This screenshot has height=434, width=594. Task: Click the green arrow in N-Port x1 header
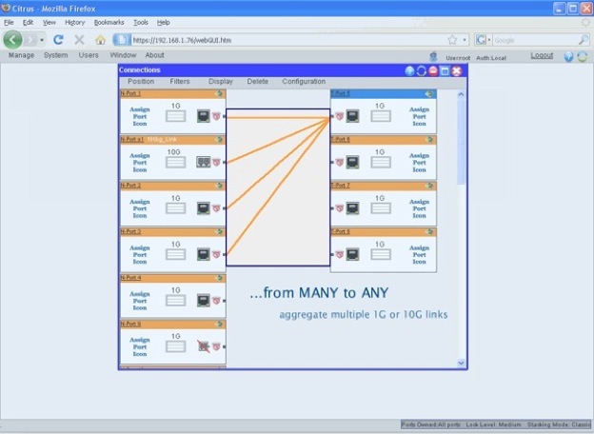pyautogui.click(x=219, y=139)
